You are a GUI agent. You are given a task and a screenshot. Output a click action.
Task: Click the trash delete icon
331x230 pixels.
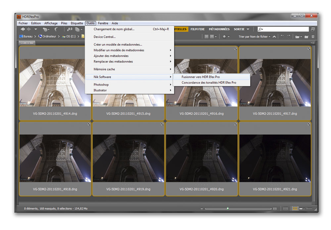tap(313, 36)
